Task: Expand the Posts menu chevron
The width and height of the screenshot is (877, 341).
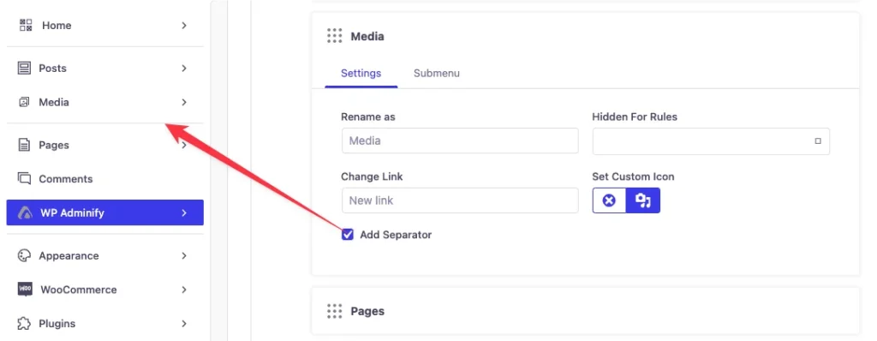Action: [x=184, y=69]
